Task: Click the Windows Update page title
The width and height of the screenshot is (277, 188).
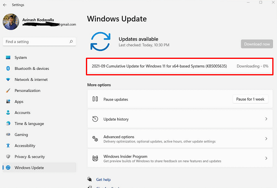Action: click(x=117, y=19)
